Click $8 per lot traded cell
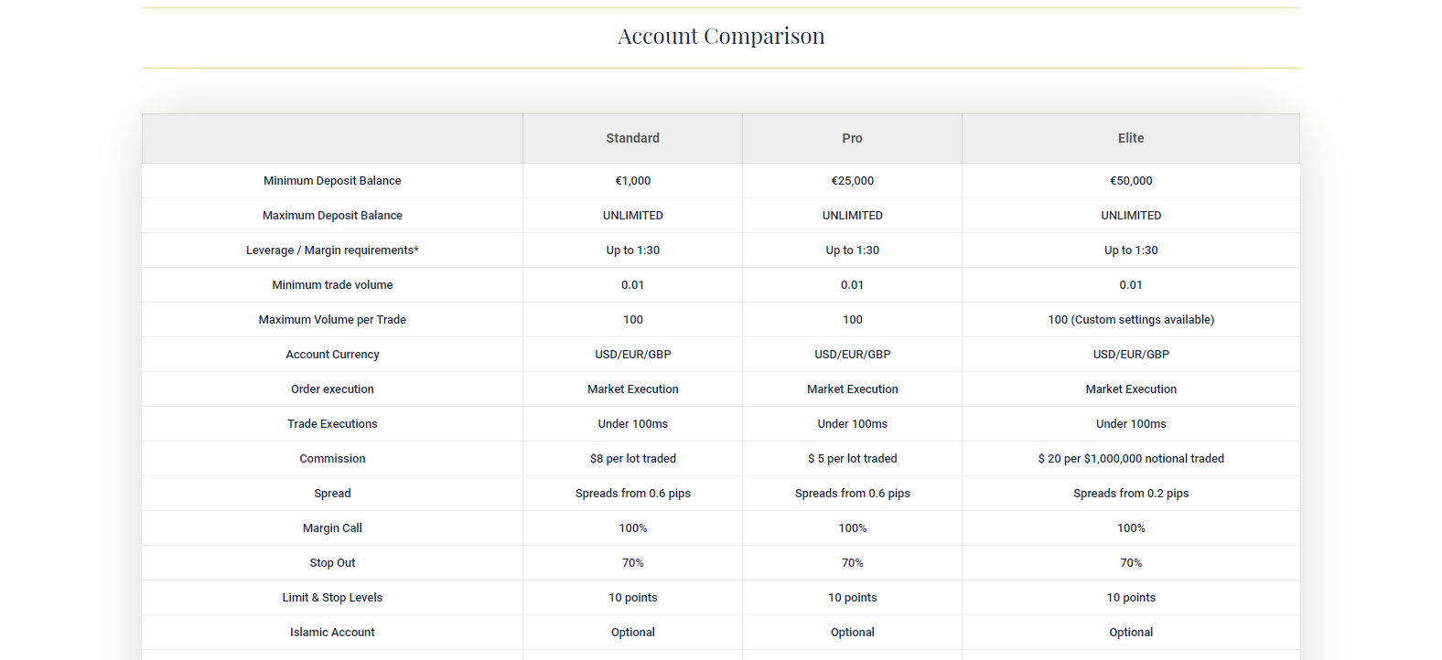Viewport: 1442px width, 660px height. point(632,459)
